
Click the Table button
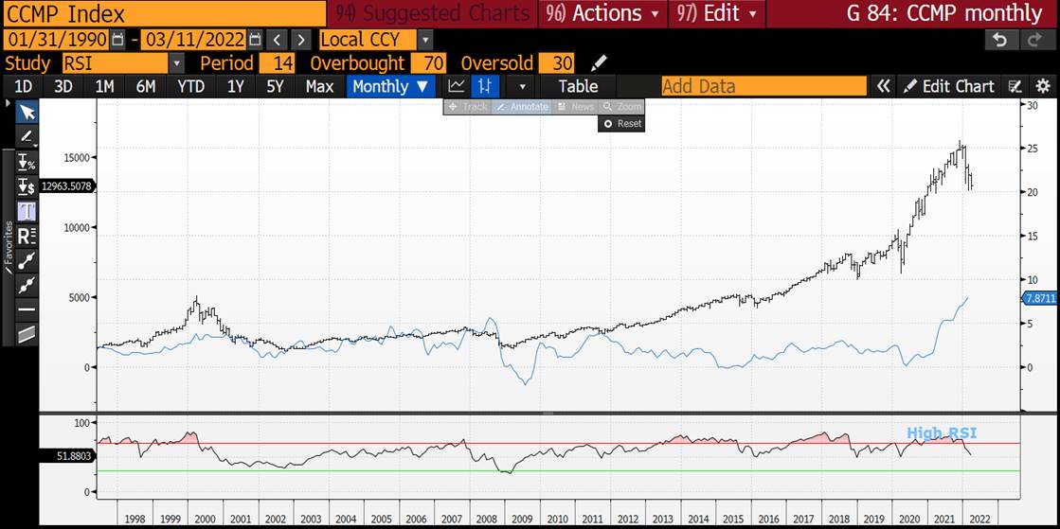[578, 86]
